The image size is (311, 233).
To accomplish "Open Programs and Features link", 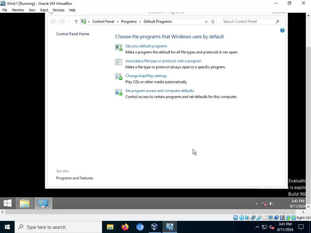I will coord(75,178).
